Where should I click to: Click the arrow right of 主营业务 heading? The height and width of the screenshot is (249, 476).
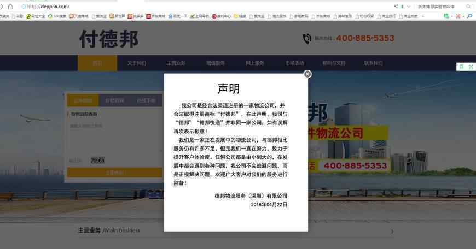coord(392,231)
